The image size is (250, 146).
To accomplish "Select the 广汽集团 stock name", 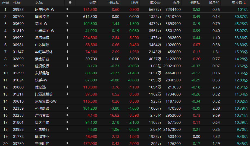I will pos(42,115).
